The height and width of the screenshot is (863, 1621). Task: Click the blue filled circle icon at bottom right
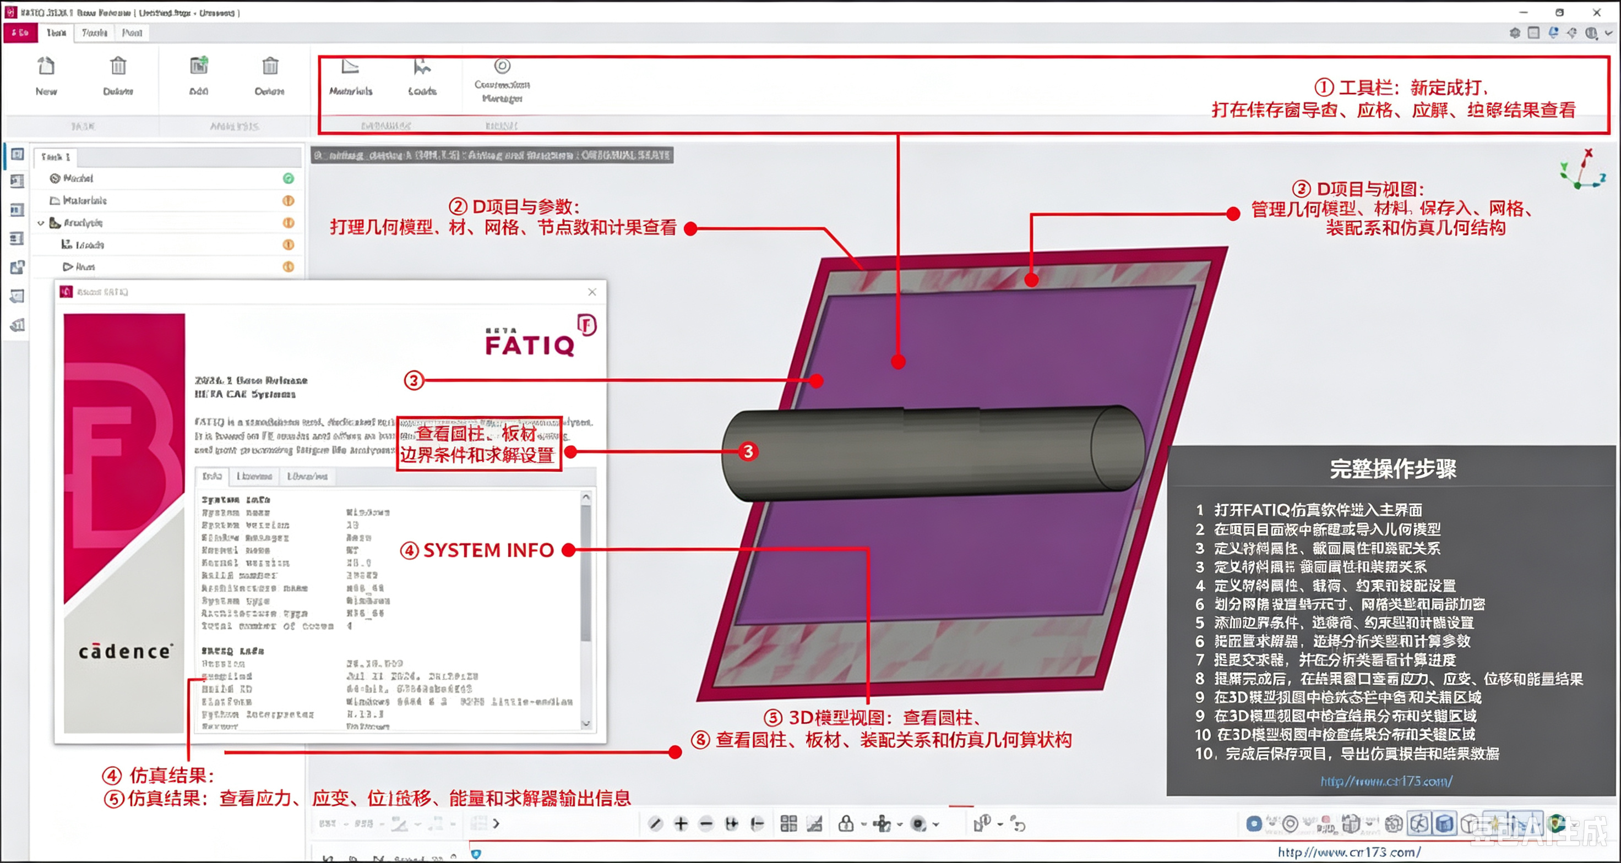click(1254, 823)
